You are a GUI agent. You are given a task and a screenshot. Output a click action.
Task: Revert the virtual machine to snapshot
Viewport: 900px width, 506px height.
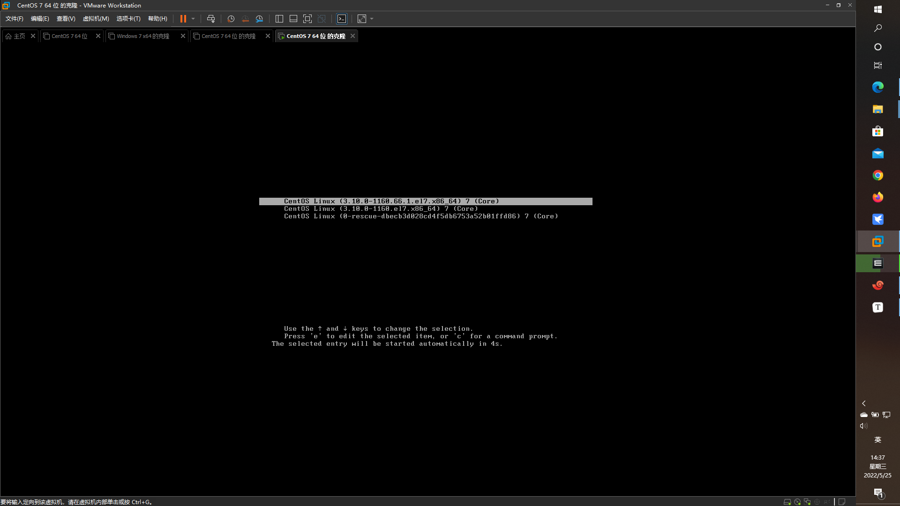(x=245, y=19)
